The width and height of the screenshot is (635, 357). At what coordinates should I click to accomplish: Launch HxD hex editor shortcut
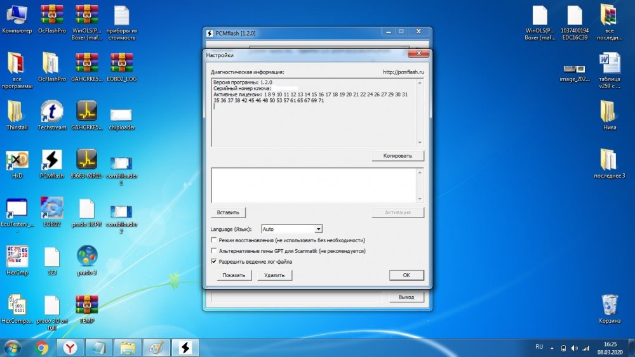click(x=17, y=161)
